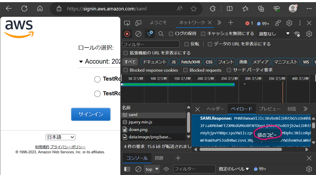Activate the Read aloud icon in the address bar

(x=179, y=9)
